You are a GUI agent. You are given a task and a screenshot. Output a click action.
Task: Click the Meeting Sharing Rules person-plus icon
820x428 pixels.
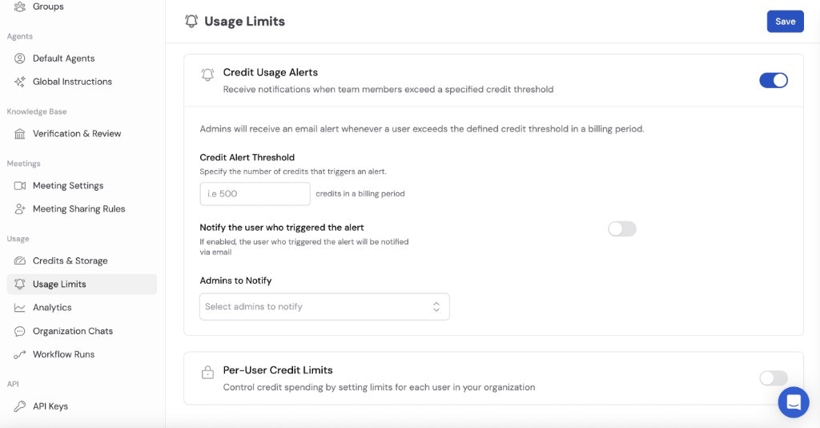[19, 208]
